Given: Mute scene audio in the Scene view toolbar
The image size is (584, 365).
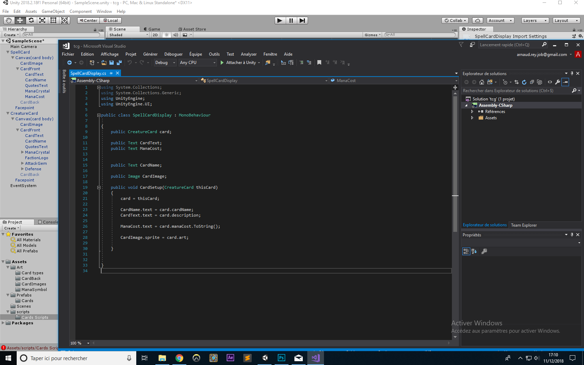Looking at the screenshot, I should tap(176, 35).
